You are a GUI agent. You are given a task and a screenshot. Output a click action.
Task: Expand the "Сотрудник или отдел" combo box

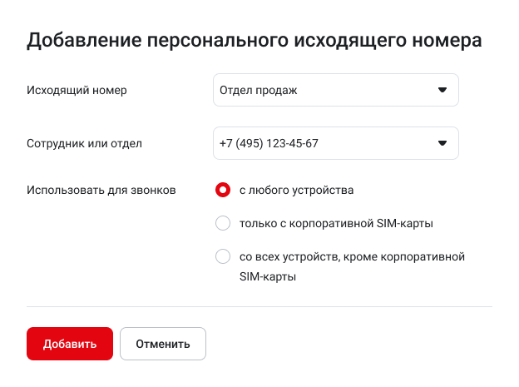[335, 143]
